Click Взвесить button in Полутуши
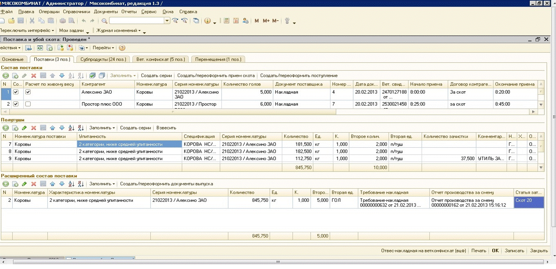556x269 pixels. 166,128
